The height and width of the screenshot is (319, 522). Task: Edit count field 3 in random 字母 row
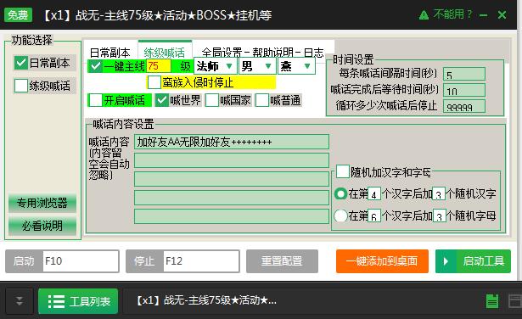click(439, 215)
